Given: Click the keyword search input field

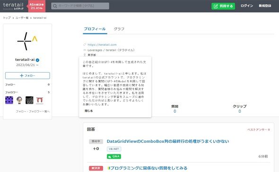Looking at the screenshot, I should click(80, 6).
